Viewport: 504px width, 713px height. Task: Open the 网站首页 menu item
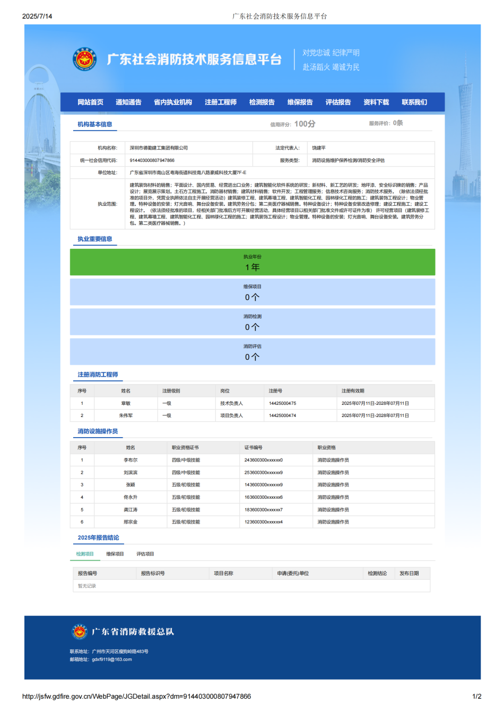[90, 102]
